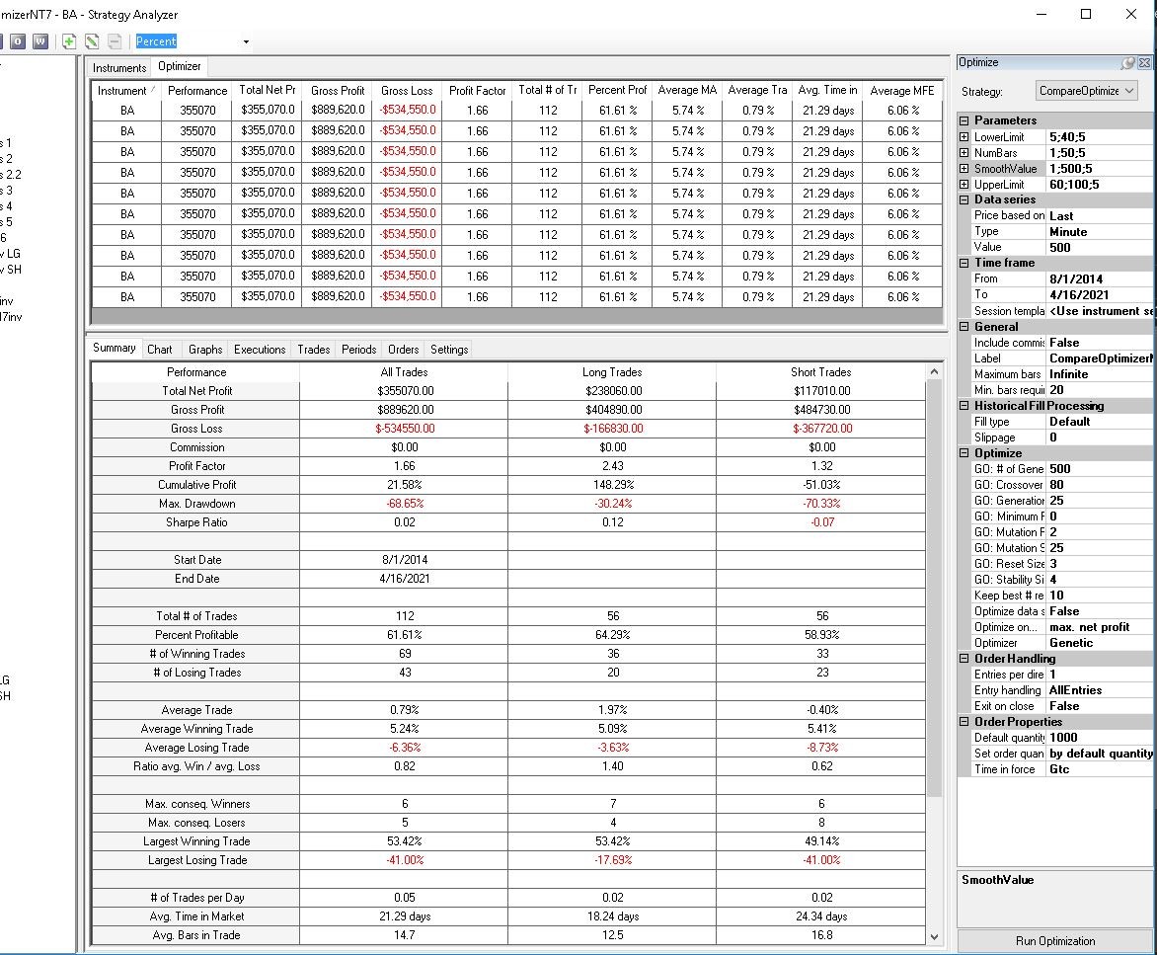Collapse the Parameters section

(x=964, y=120)
